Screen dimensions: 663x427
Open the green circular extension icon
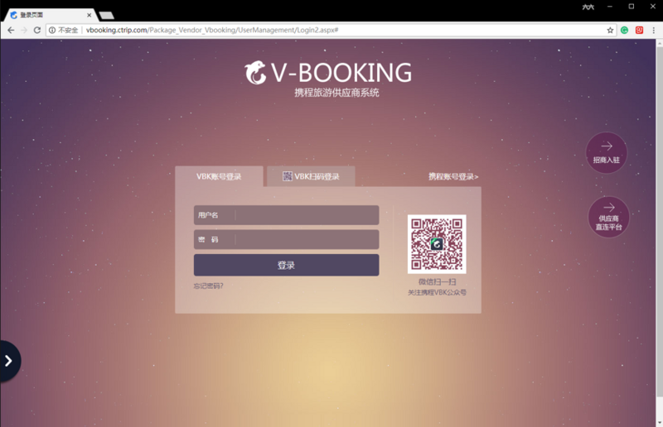pyautogui.click(x=625, y=30)
